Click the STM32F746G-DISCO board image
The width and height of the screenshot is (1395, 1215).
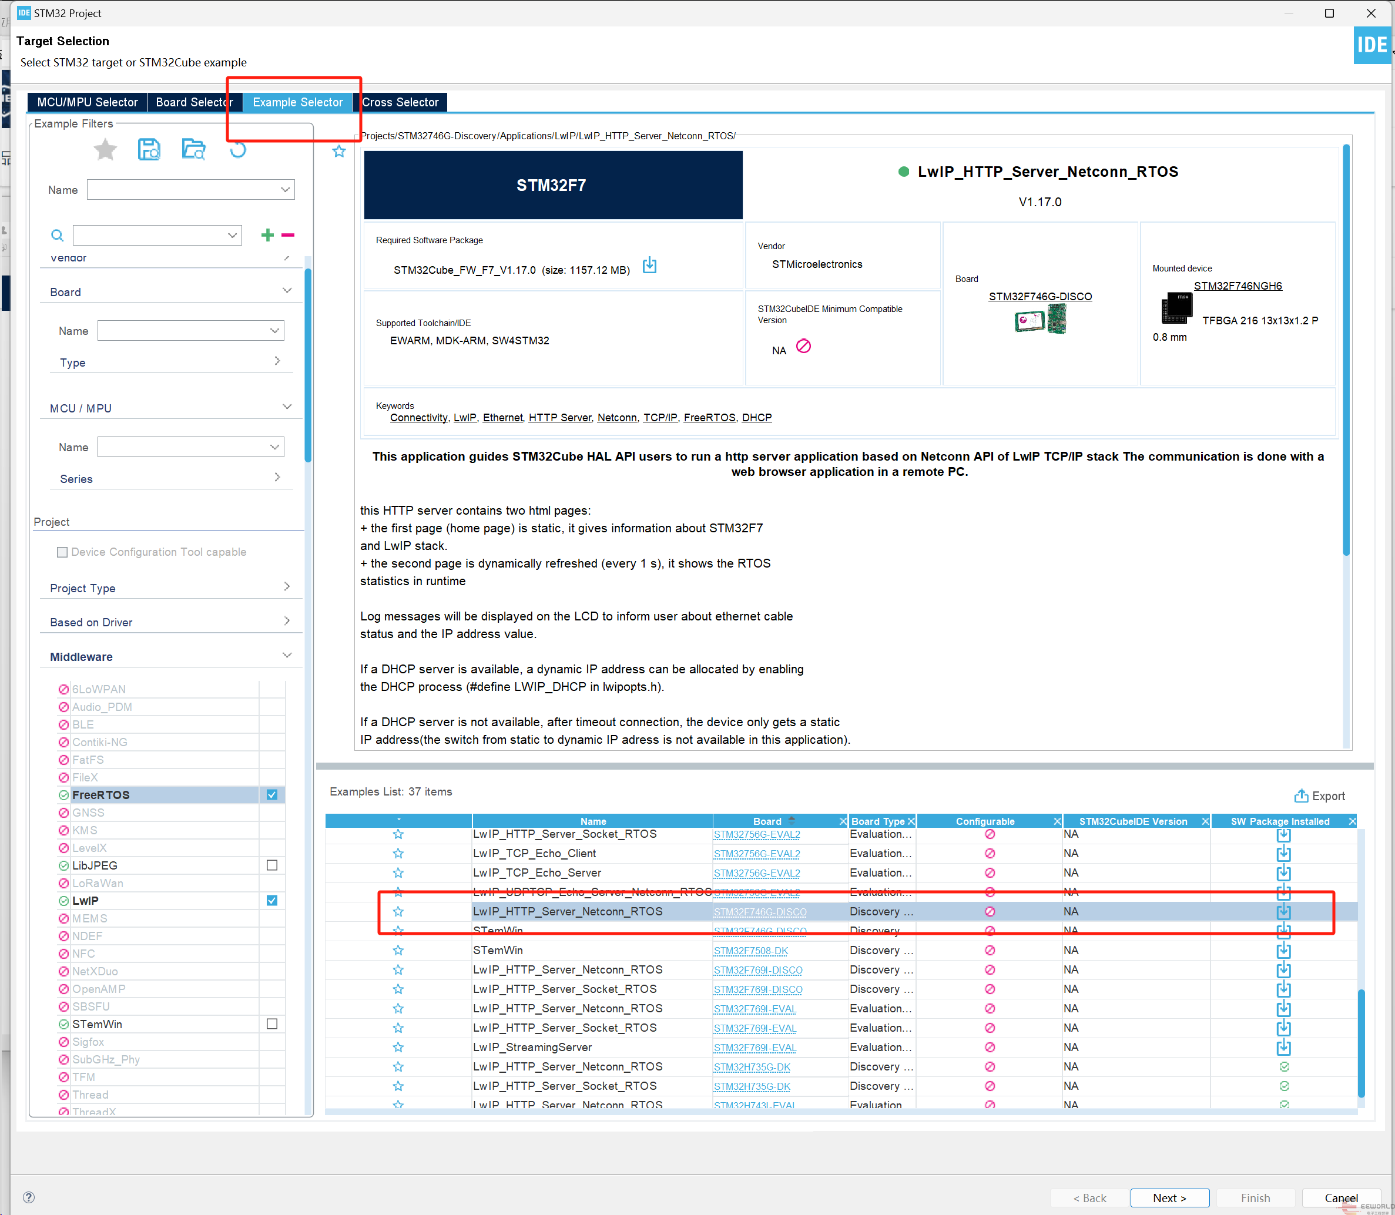point(1040,320)
